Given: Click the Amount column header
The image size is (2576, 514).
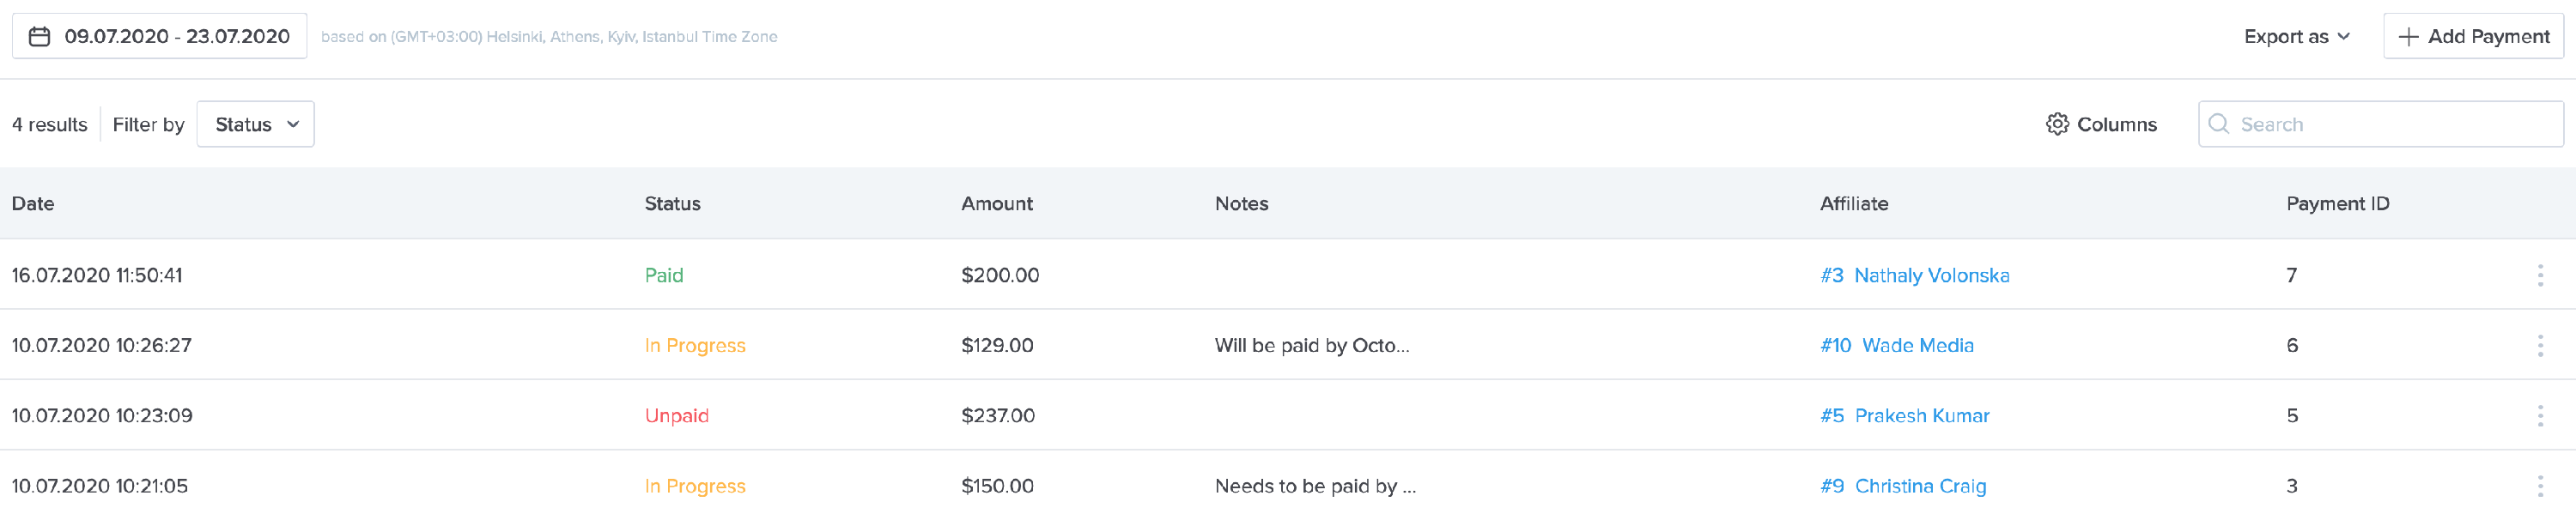Looking at the screenshot, I should (x=996, y=203).
